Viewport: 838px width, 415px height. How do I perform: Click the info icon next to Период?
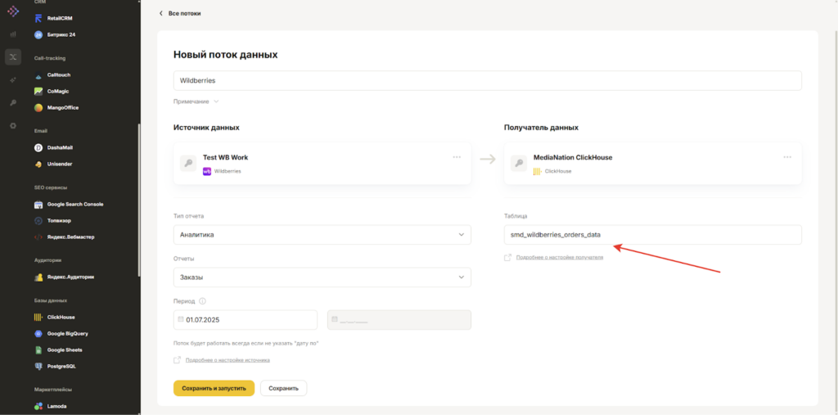point(203,301)
